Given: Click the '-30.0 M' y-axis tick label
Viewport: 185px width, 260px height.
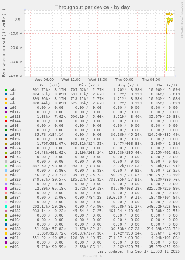Looking at the screenshot, I should (16, 62).
